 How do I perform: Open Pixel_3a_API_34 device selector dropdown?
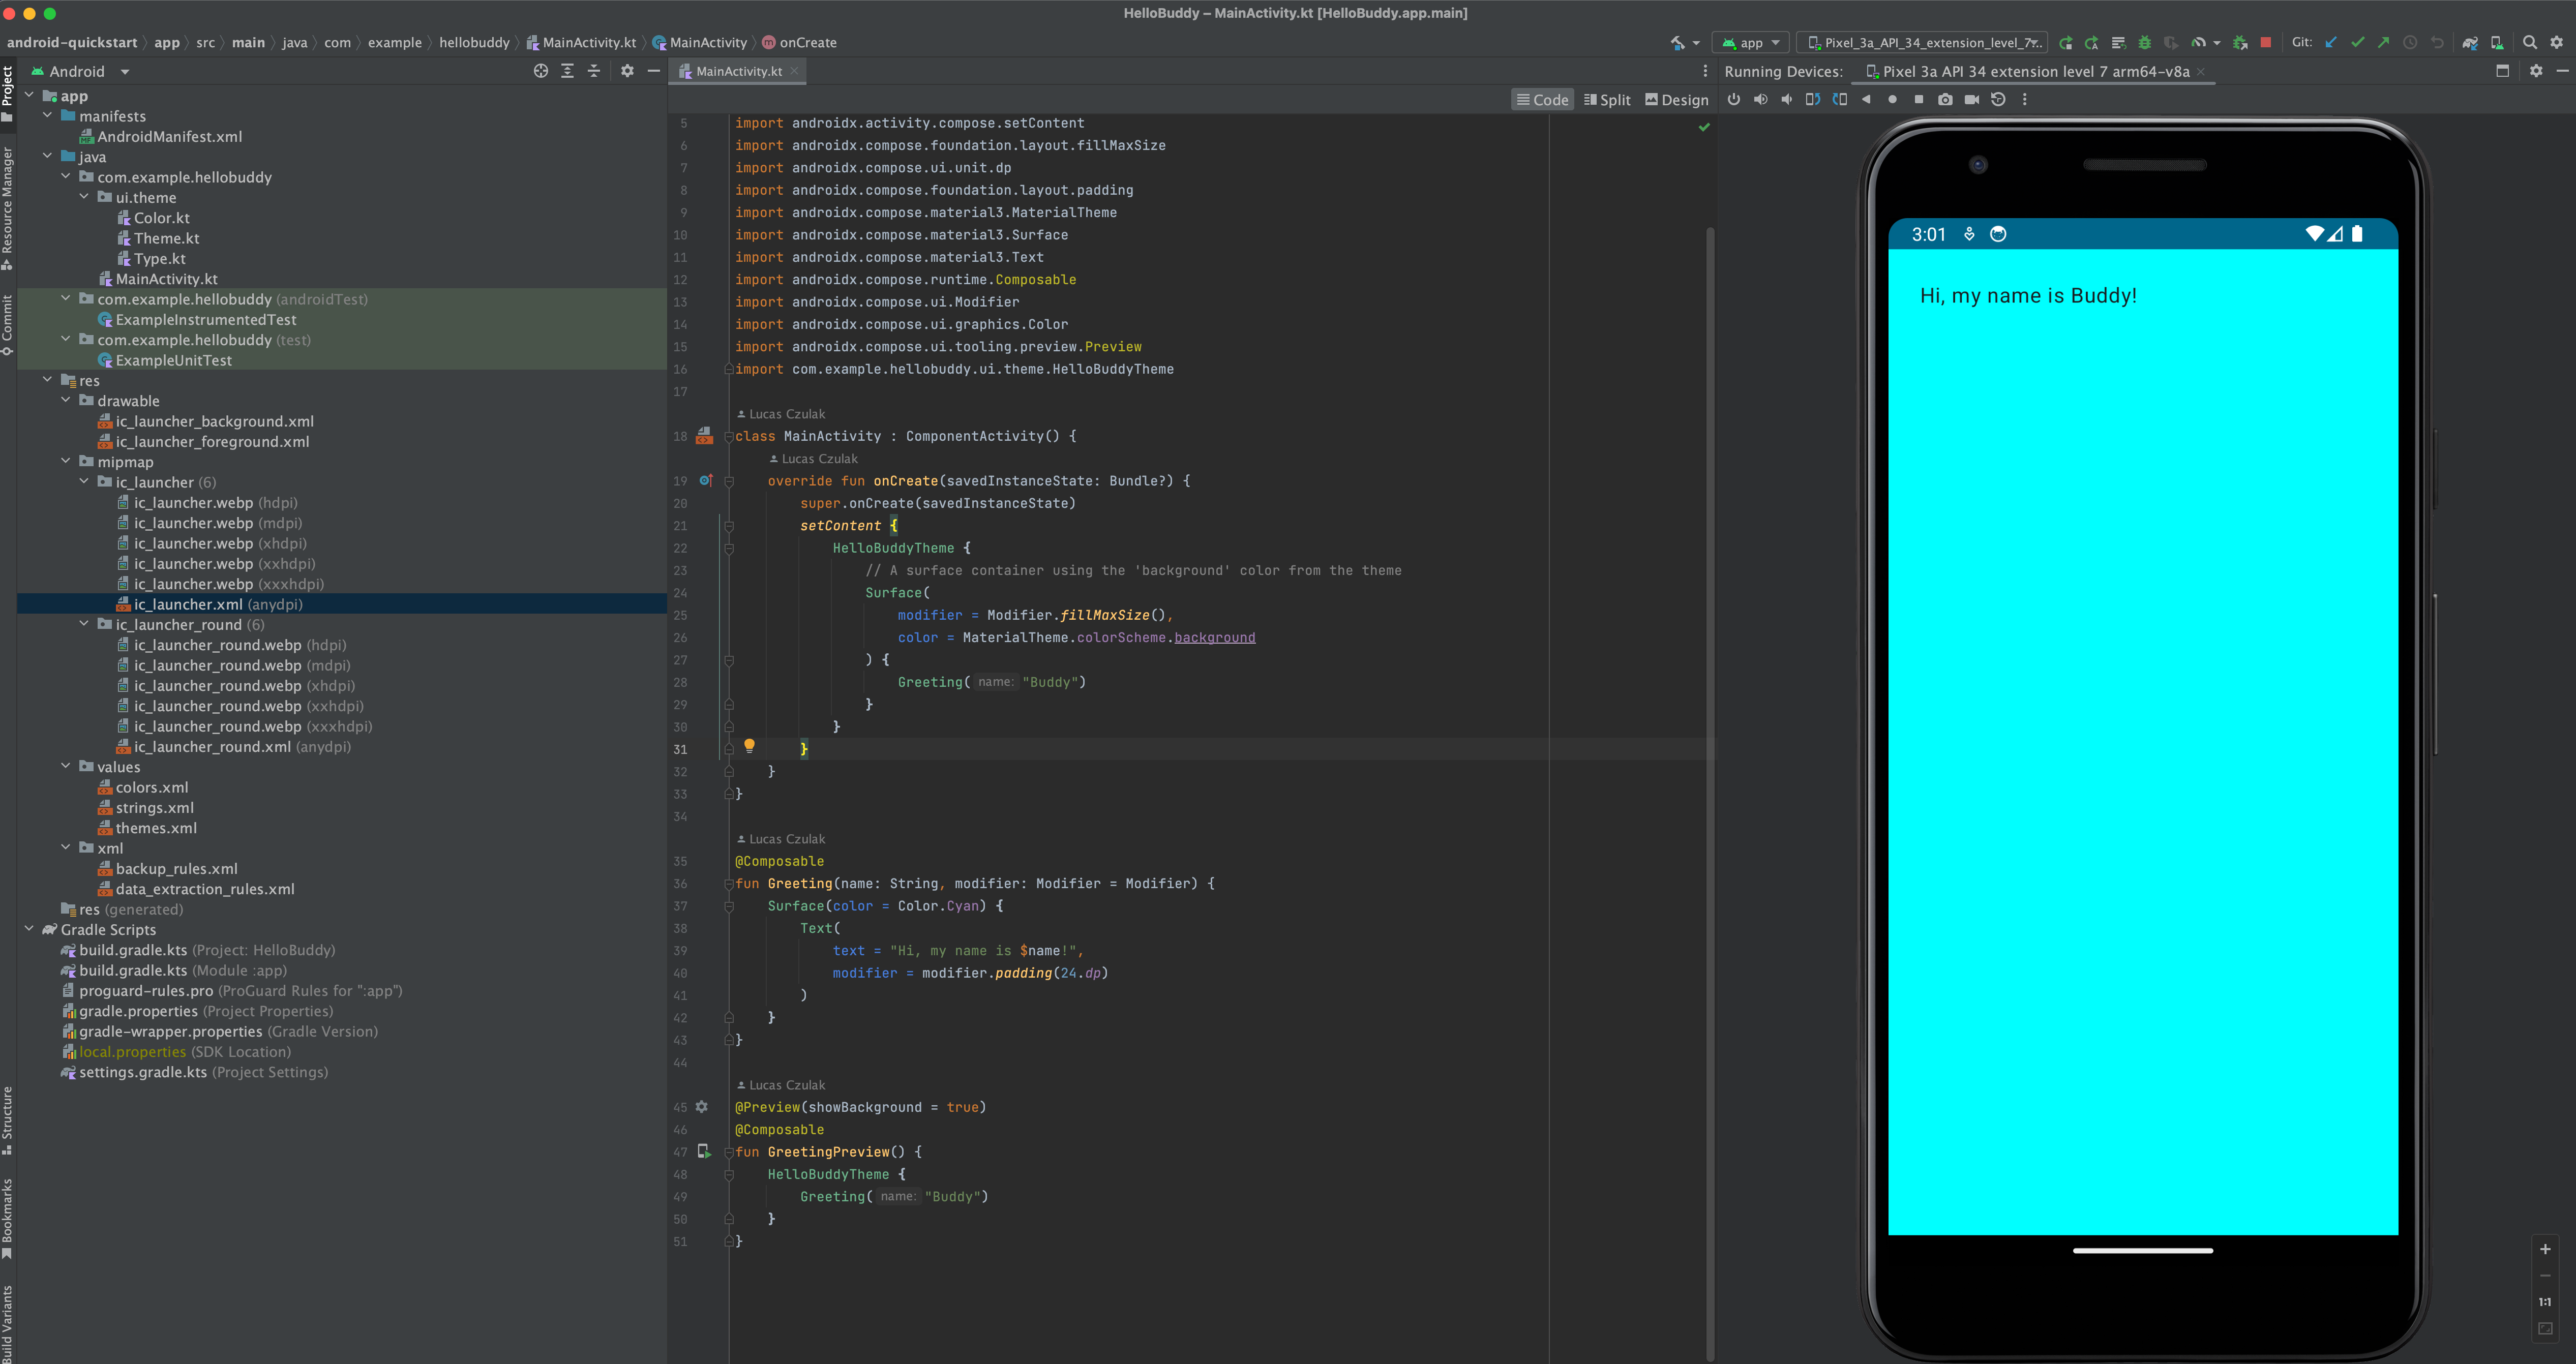1922,43
